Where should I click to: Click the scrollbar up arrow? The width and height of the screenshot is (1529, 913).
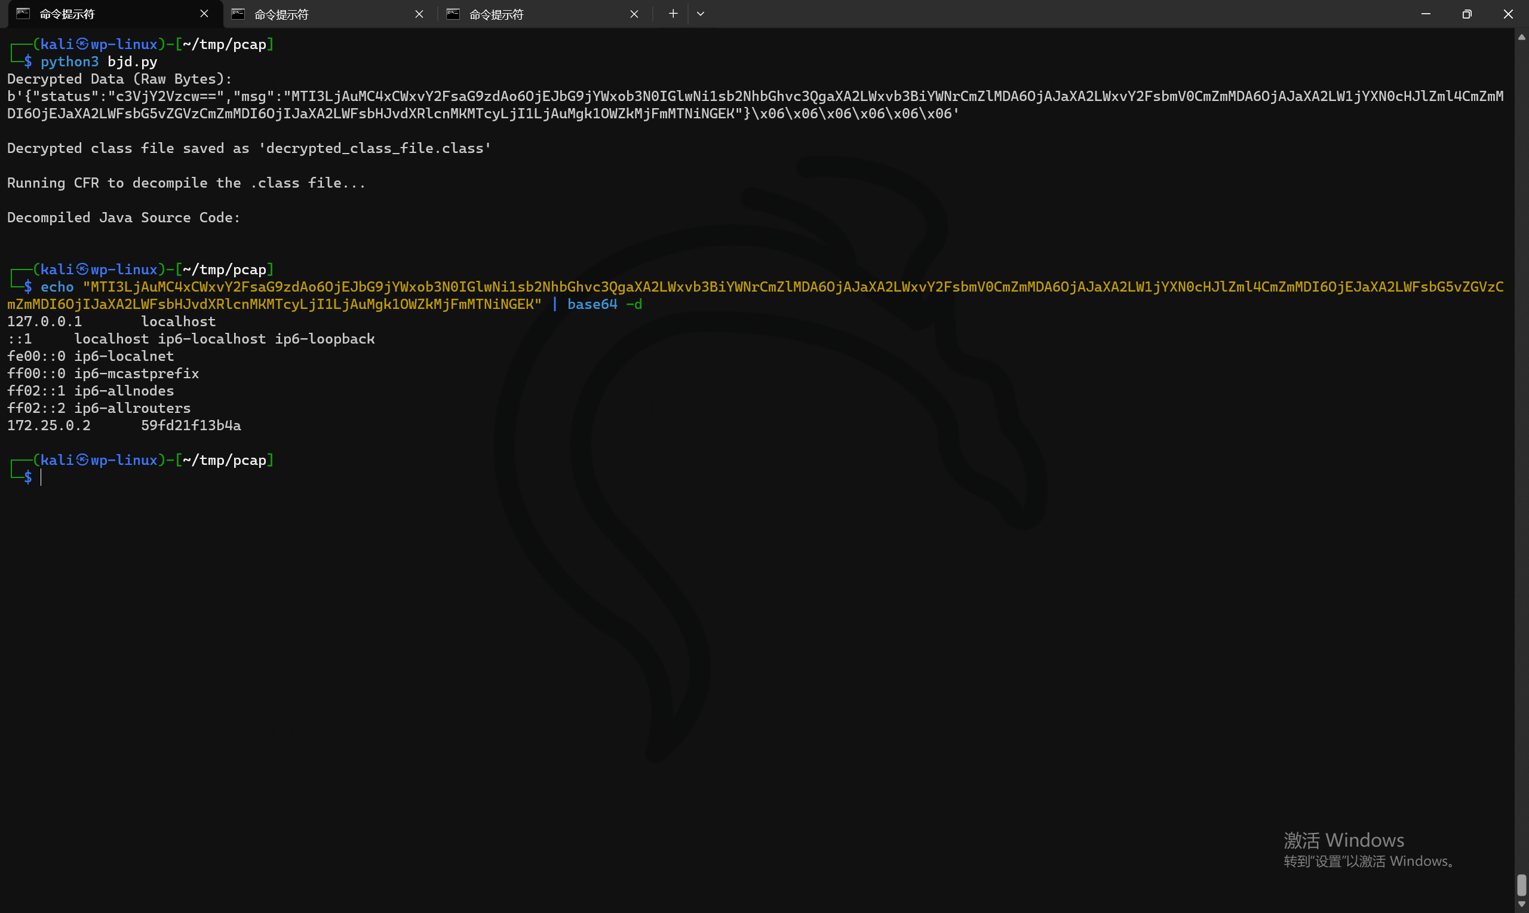tap(1522, 37)
